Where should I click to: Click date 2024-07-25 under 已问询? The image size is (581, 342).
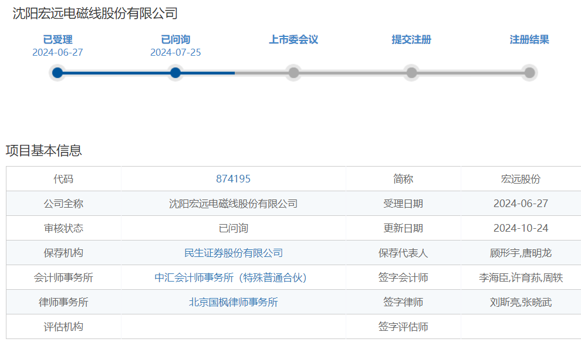click(x=175, y=53)
